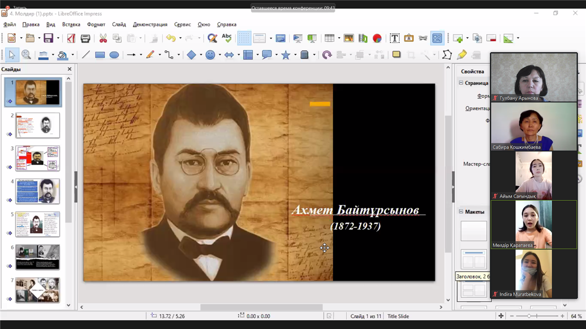
Task: Open the symbol shapes smiley dropdown arrow
Action: click(x=219, y=55)
